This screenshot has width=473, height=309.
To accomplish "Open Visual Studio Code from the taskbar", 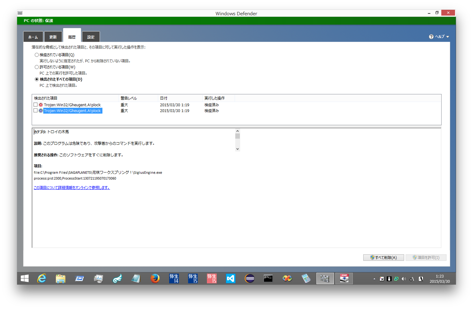I will pos(231,278).
